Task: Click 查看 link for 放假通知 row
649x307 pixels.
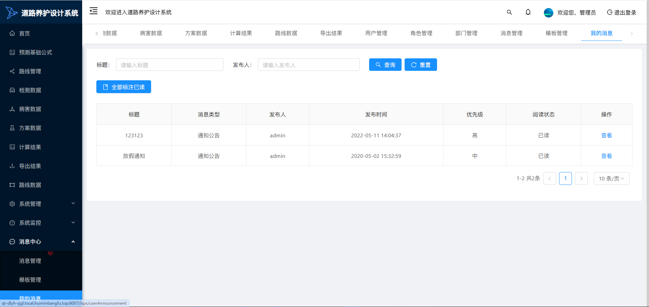Action: point(606,156)
